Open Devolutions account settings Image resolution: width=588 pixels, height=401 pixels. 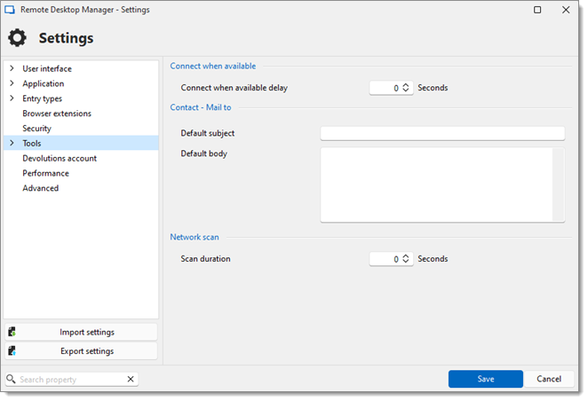[60, 159]
